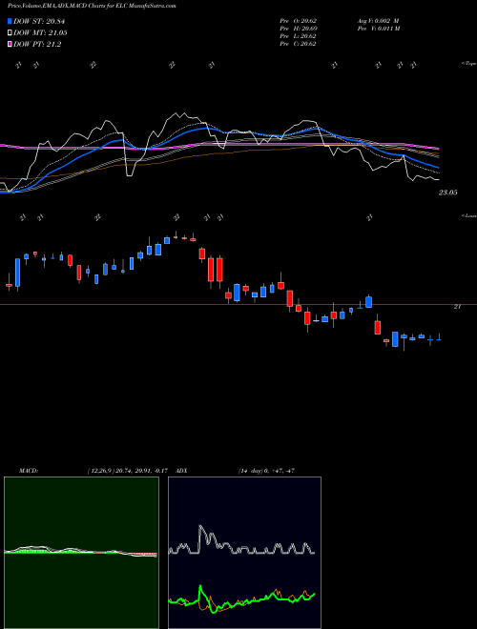Viewport: 477px width, 629px height.
Task: Select the 'DOW MT: 21.05' legend label
Action: click(40, 33)
